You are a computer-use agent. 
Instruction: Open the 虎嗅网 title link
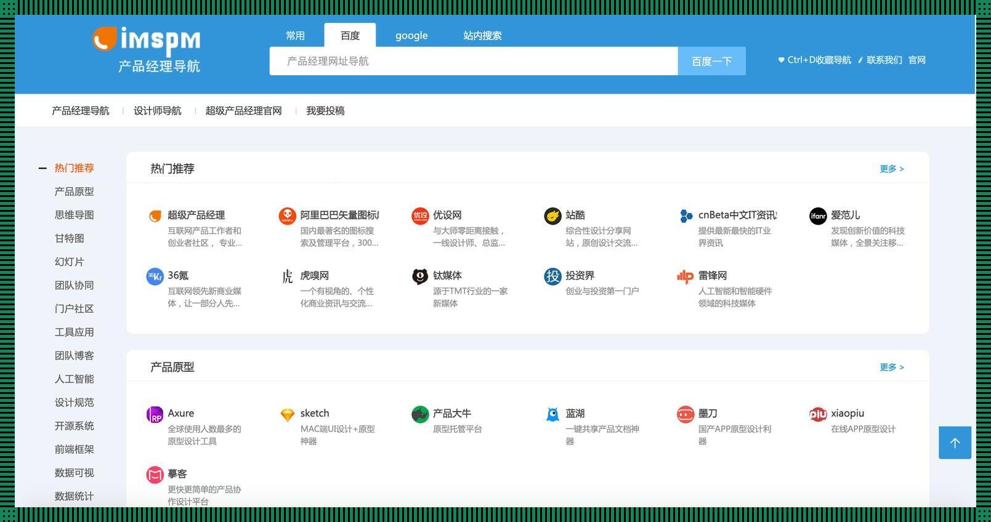[x=314, y=275]
